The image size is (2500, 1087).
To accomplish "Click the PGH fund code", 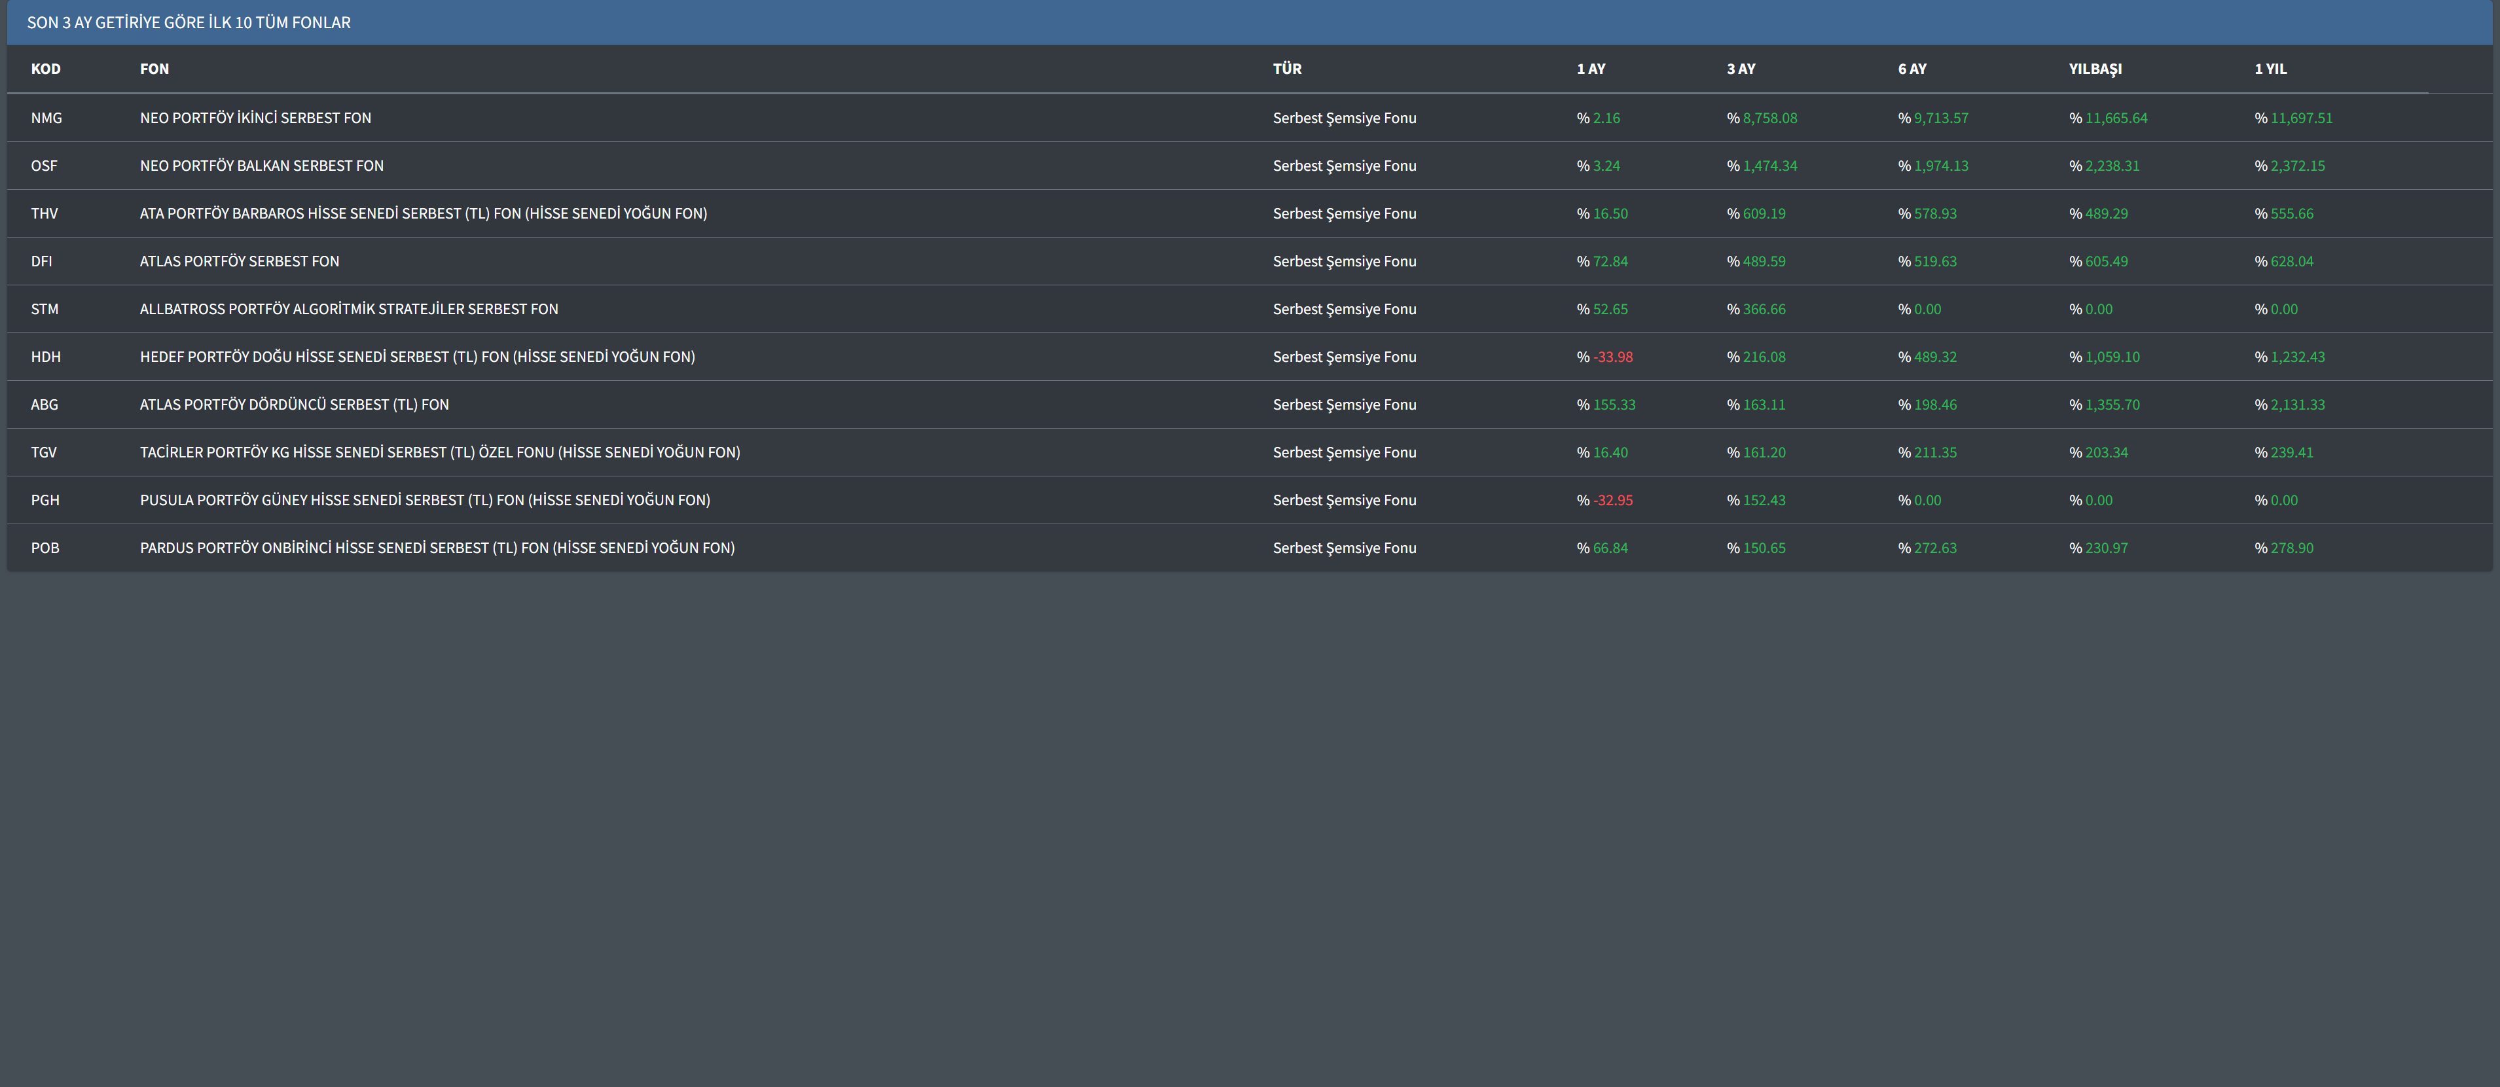I will [x=45, y=500].
